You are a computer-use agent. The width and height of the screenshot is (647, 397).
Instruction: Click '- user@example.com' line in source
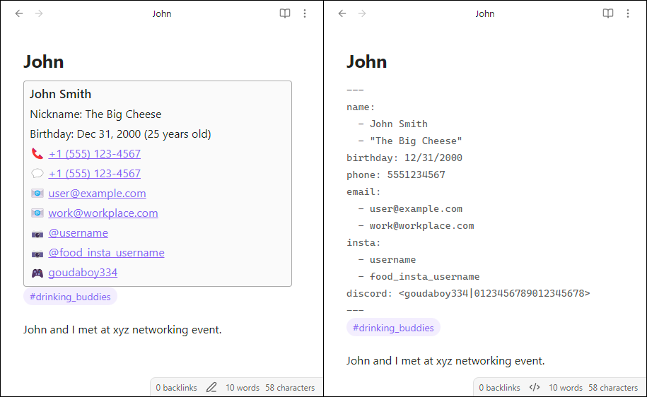click(410, 208)
